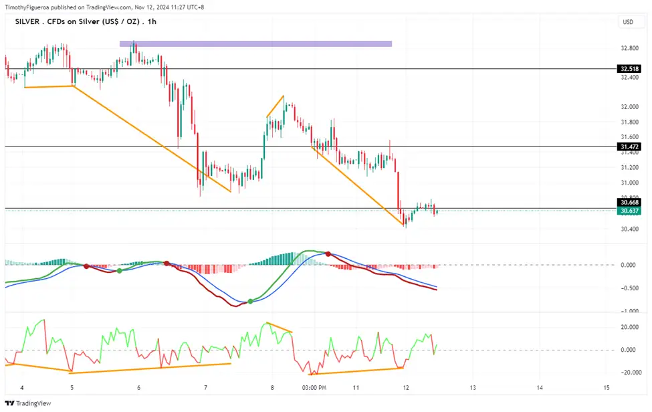
Task: Click the green 30.637 current price label
Action: 629,211
